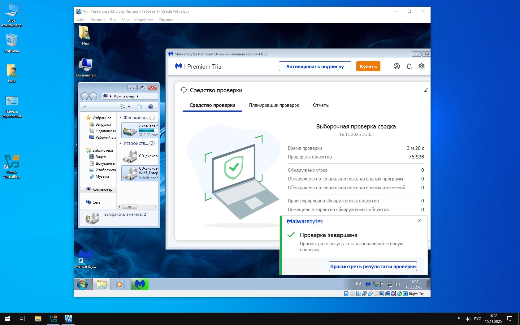
Task: Switch to the Планировщик проверок tab
Action: [x=274, y=105]
